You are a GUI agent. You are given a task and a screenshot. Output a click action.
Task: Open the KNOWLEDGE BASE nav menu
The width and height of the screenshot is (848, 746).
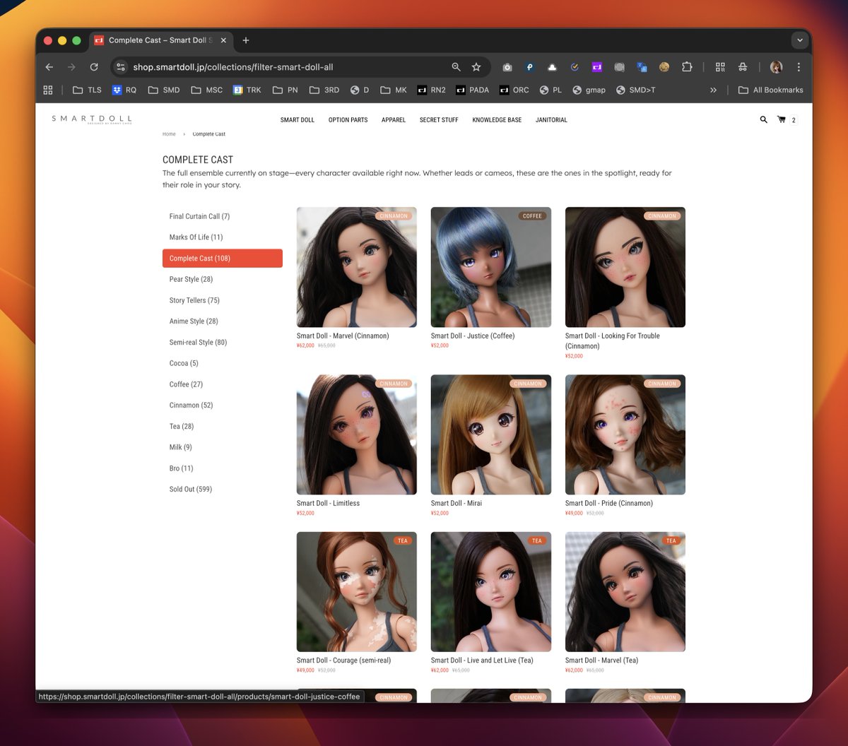coord(497,120)
